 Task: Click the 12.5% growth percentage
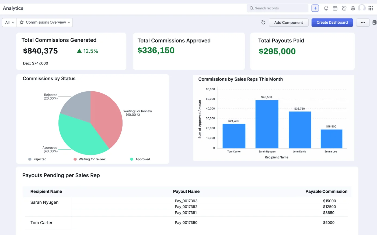(91, 51)
